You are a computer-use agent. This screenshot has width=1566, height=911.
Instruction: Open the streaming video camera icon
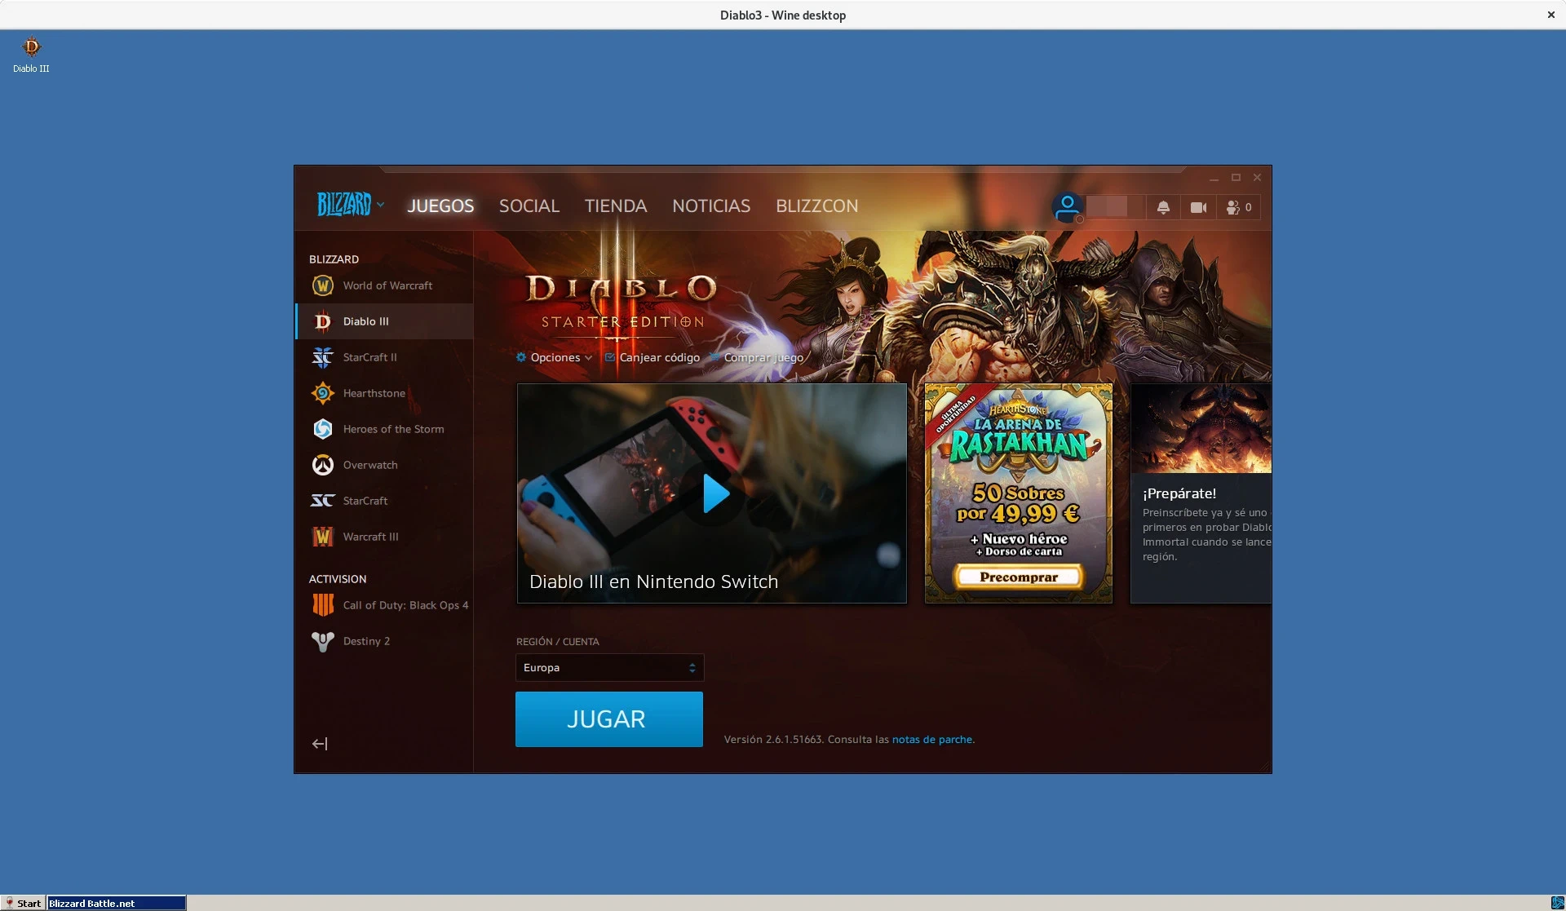pos(1198,207)
